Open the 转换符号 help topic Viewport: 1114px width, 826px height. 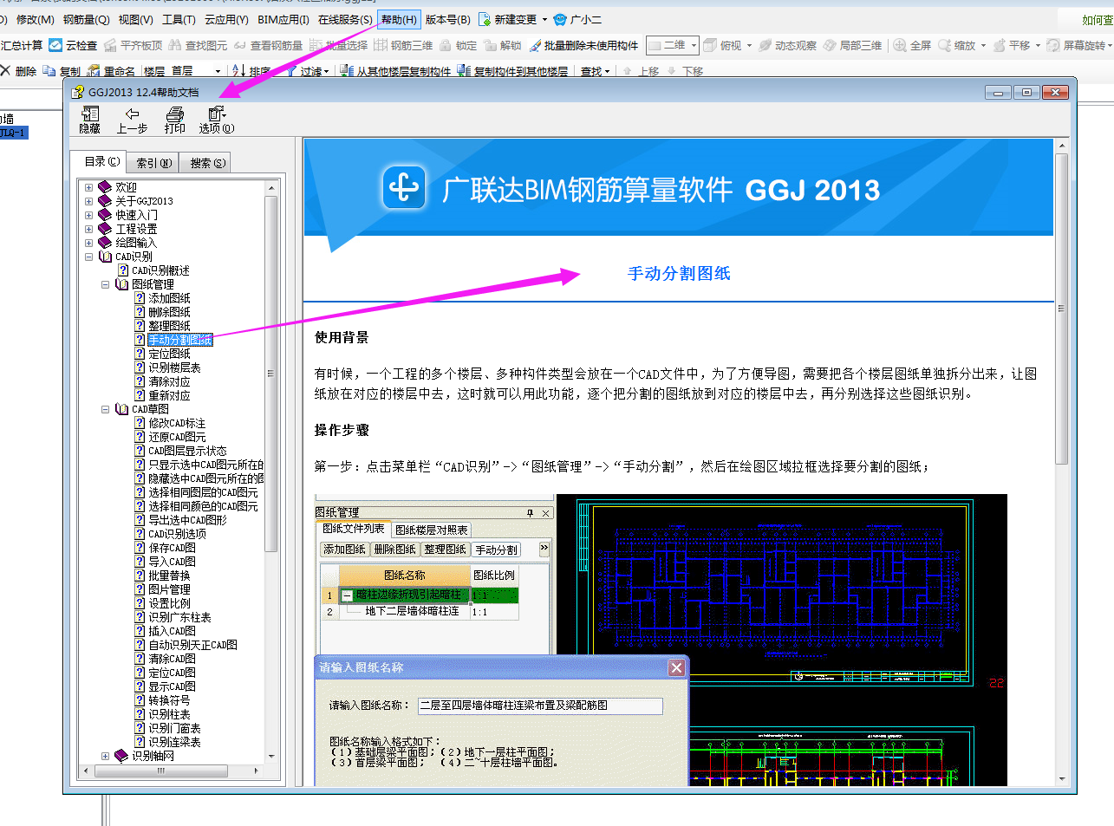coord(169,700)
